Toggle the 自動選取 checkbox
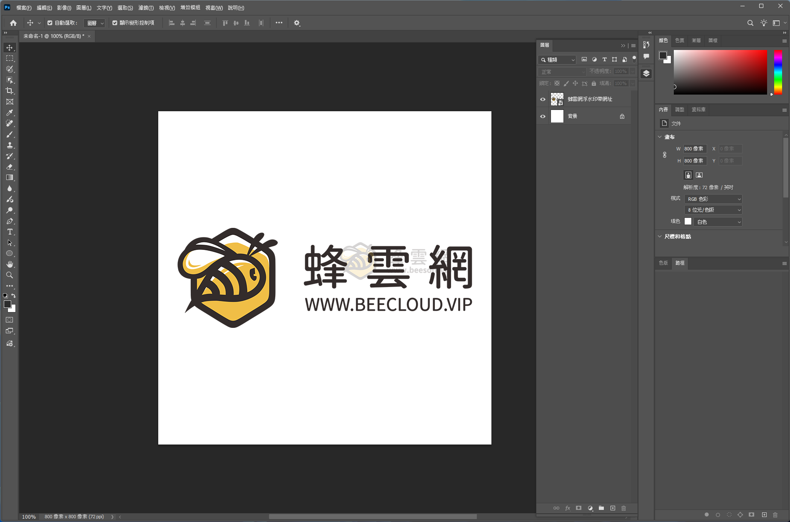This screenshot has width=790, height=522. pos(50,23)
